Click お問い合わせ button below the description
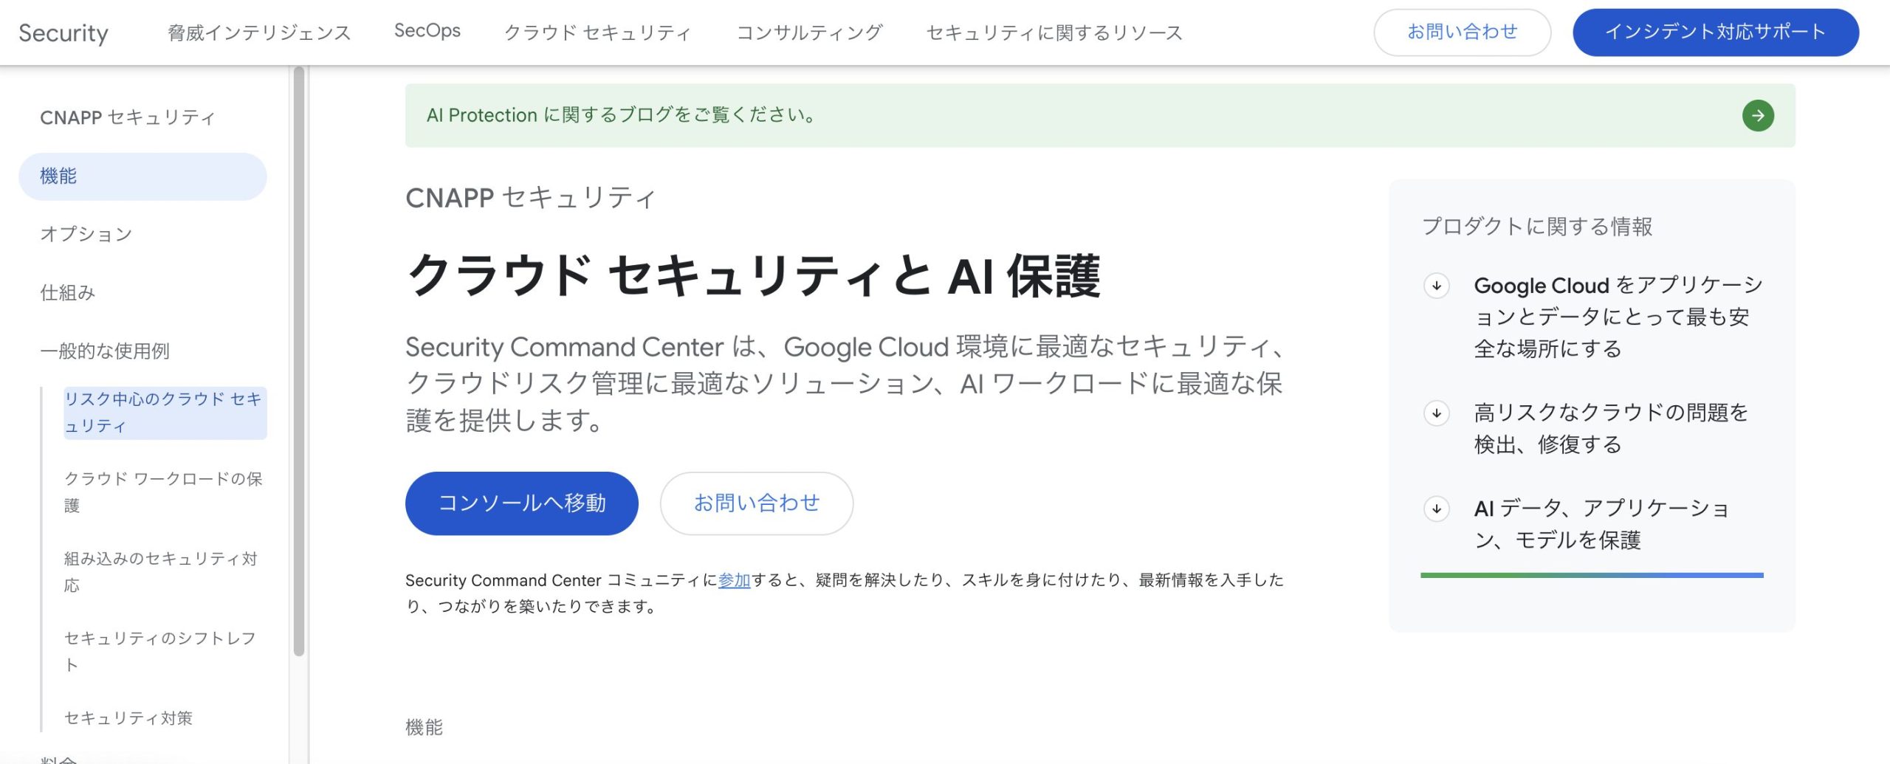This screenshot has width=1890, height=764. [x=757, y=503]
